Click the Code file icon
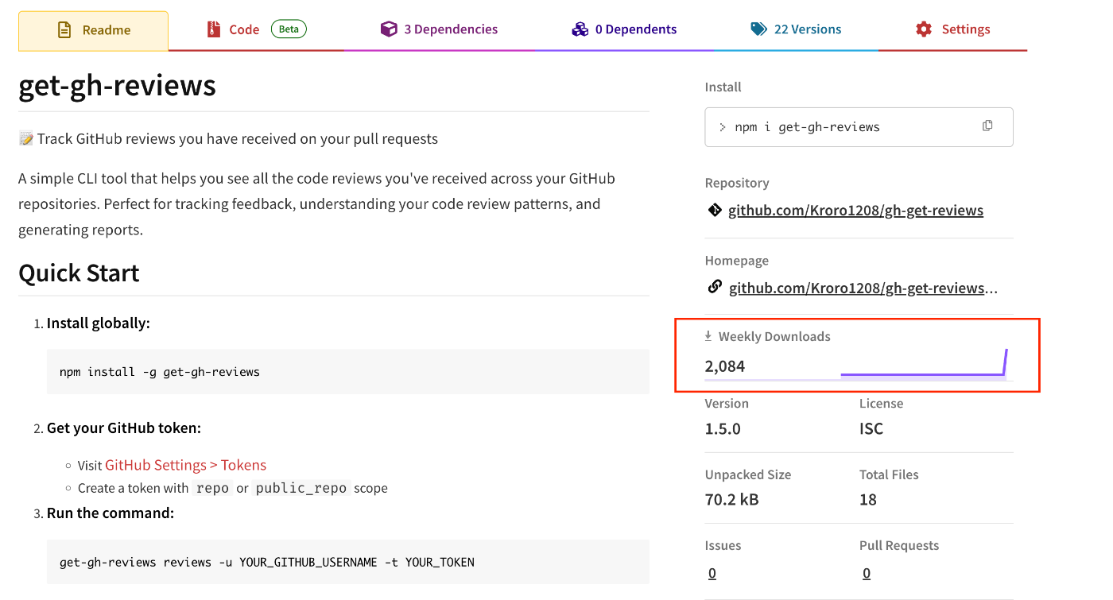 (213, 29)
